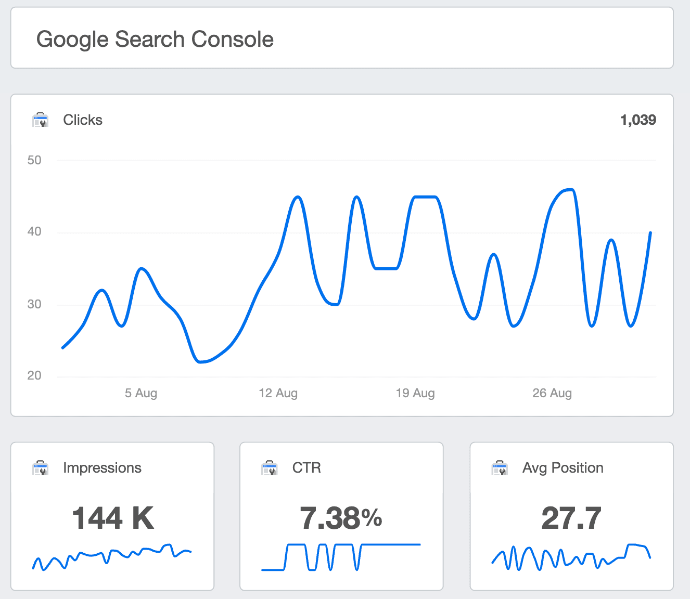Click the Search Console icon beside CTR

point(270,467)
